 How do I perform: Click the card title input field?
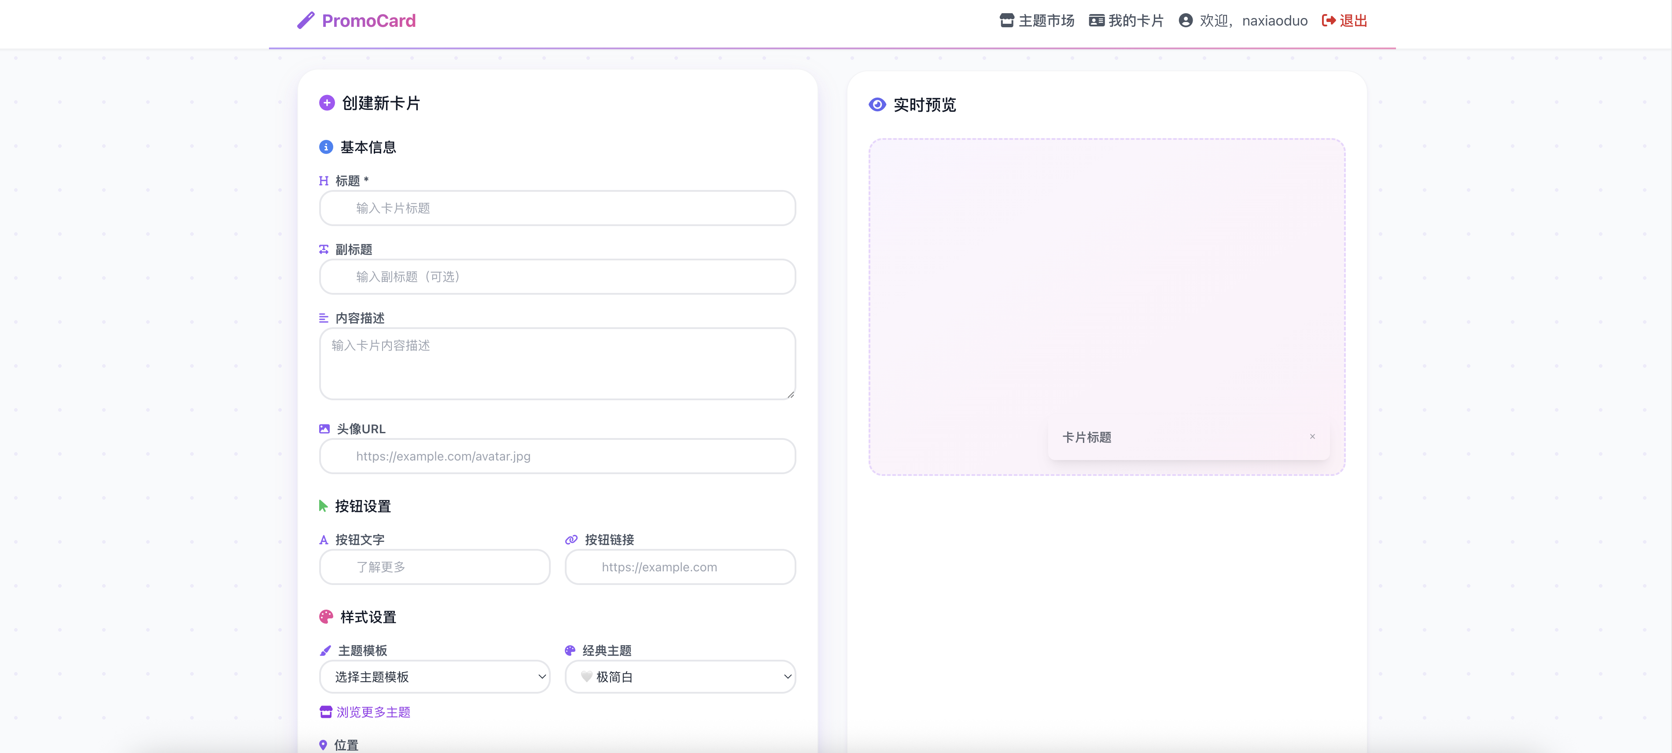(557, 208)
